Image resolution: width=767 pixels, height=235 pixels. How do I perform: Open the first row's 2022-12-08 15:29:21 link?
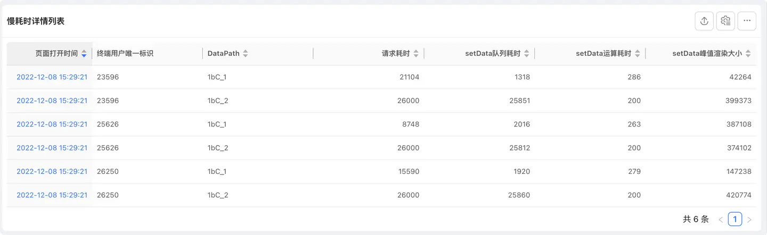pos(52,77)
